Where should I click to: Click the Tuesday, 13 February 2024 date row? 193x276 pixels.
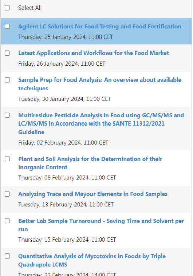coord(66,205)
